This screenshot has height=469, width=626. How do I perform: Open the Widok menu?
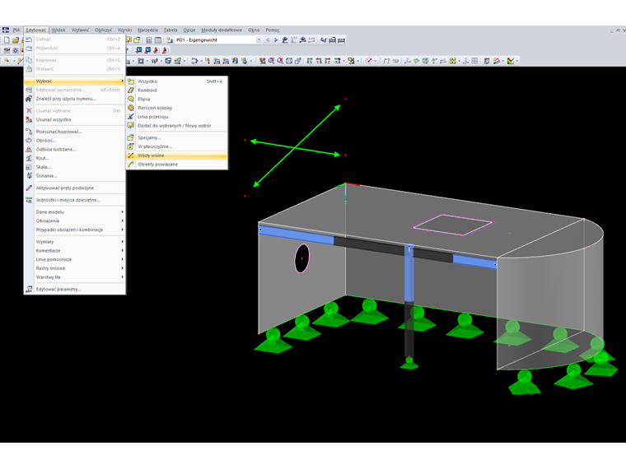[58, 30]
